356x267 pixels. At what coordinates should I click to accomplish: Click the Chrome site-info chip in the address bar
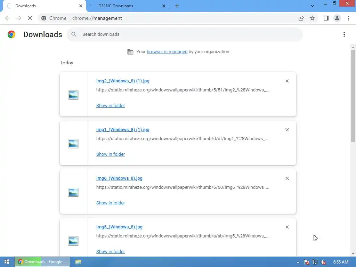pos(54,18)
